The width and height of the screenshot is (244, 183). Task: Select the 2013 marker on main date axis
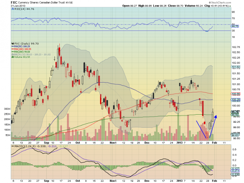pos(179,143)
